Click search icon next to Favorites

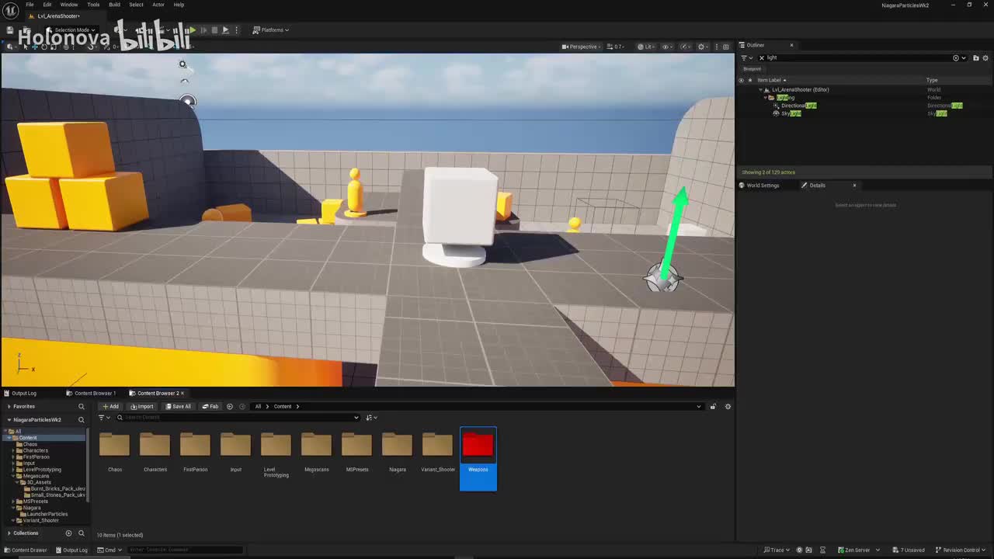point(81,406)
